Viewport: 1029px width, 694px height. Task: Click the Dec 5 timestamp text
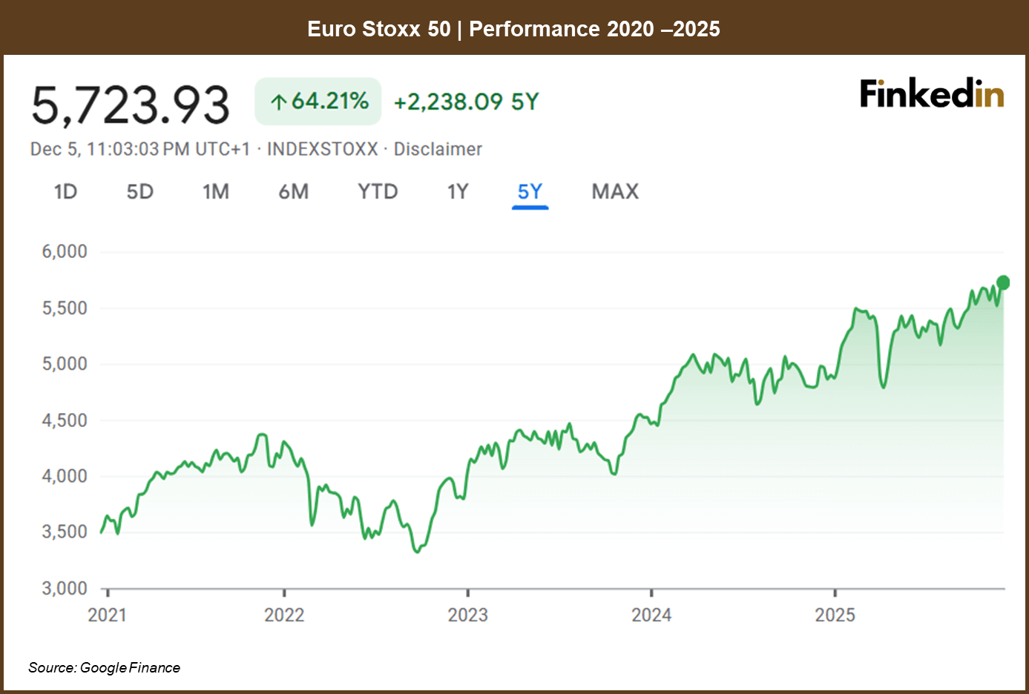[140, 149]
